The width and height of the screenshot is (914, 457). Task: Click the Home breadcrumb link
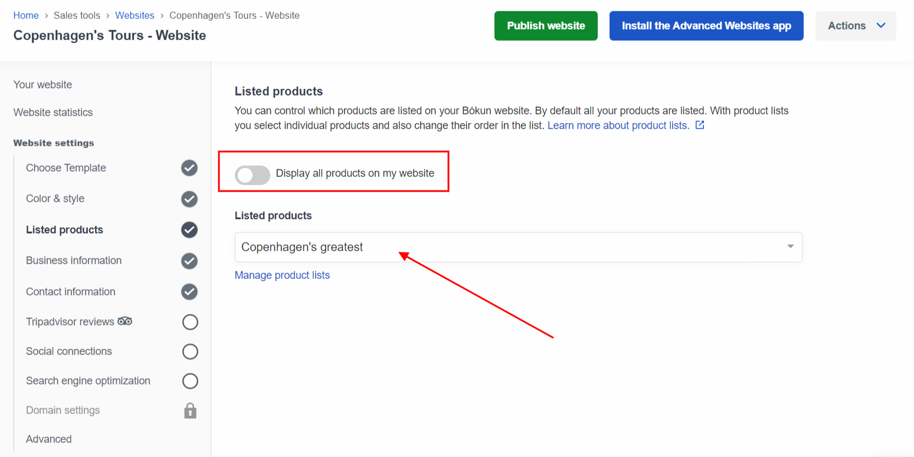tap(26, 15)
